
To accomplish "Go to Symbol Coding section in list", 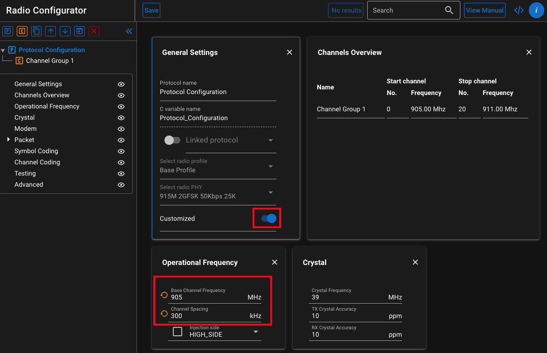I will 36,151.
